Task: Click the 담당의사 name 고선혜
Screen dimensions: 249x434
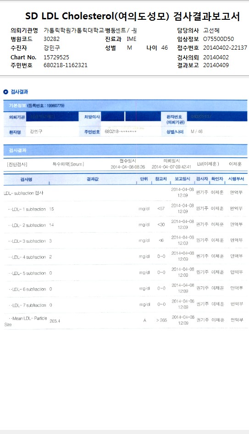Action: pyautogui.click(x=211, y=30)
